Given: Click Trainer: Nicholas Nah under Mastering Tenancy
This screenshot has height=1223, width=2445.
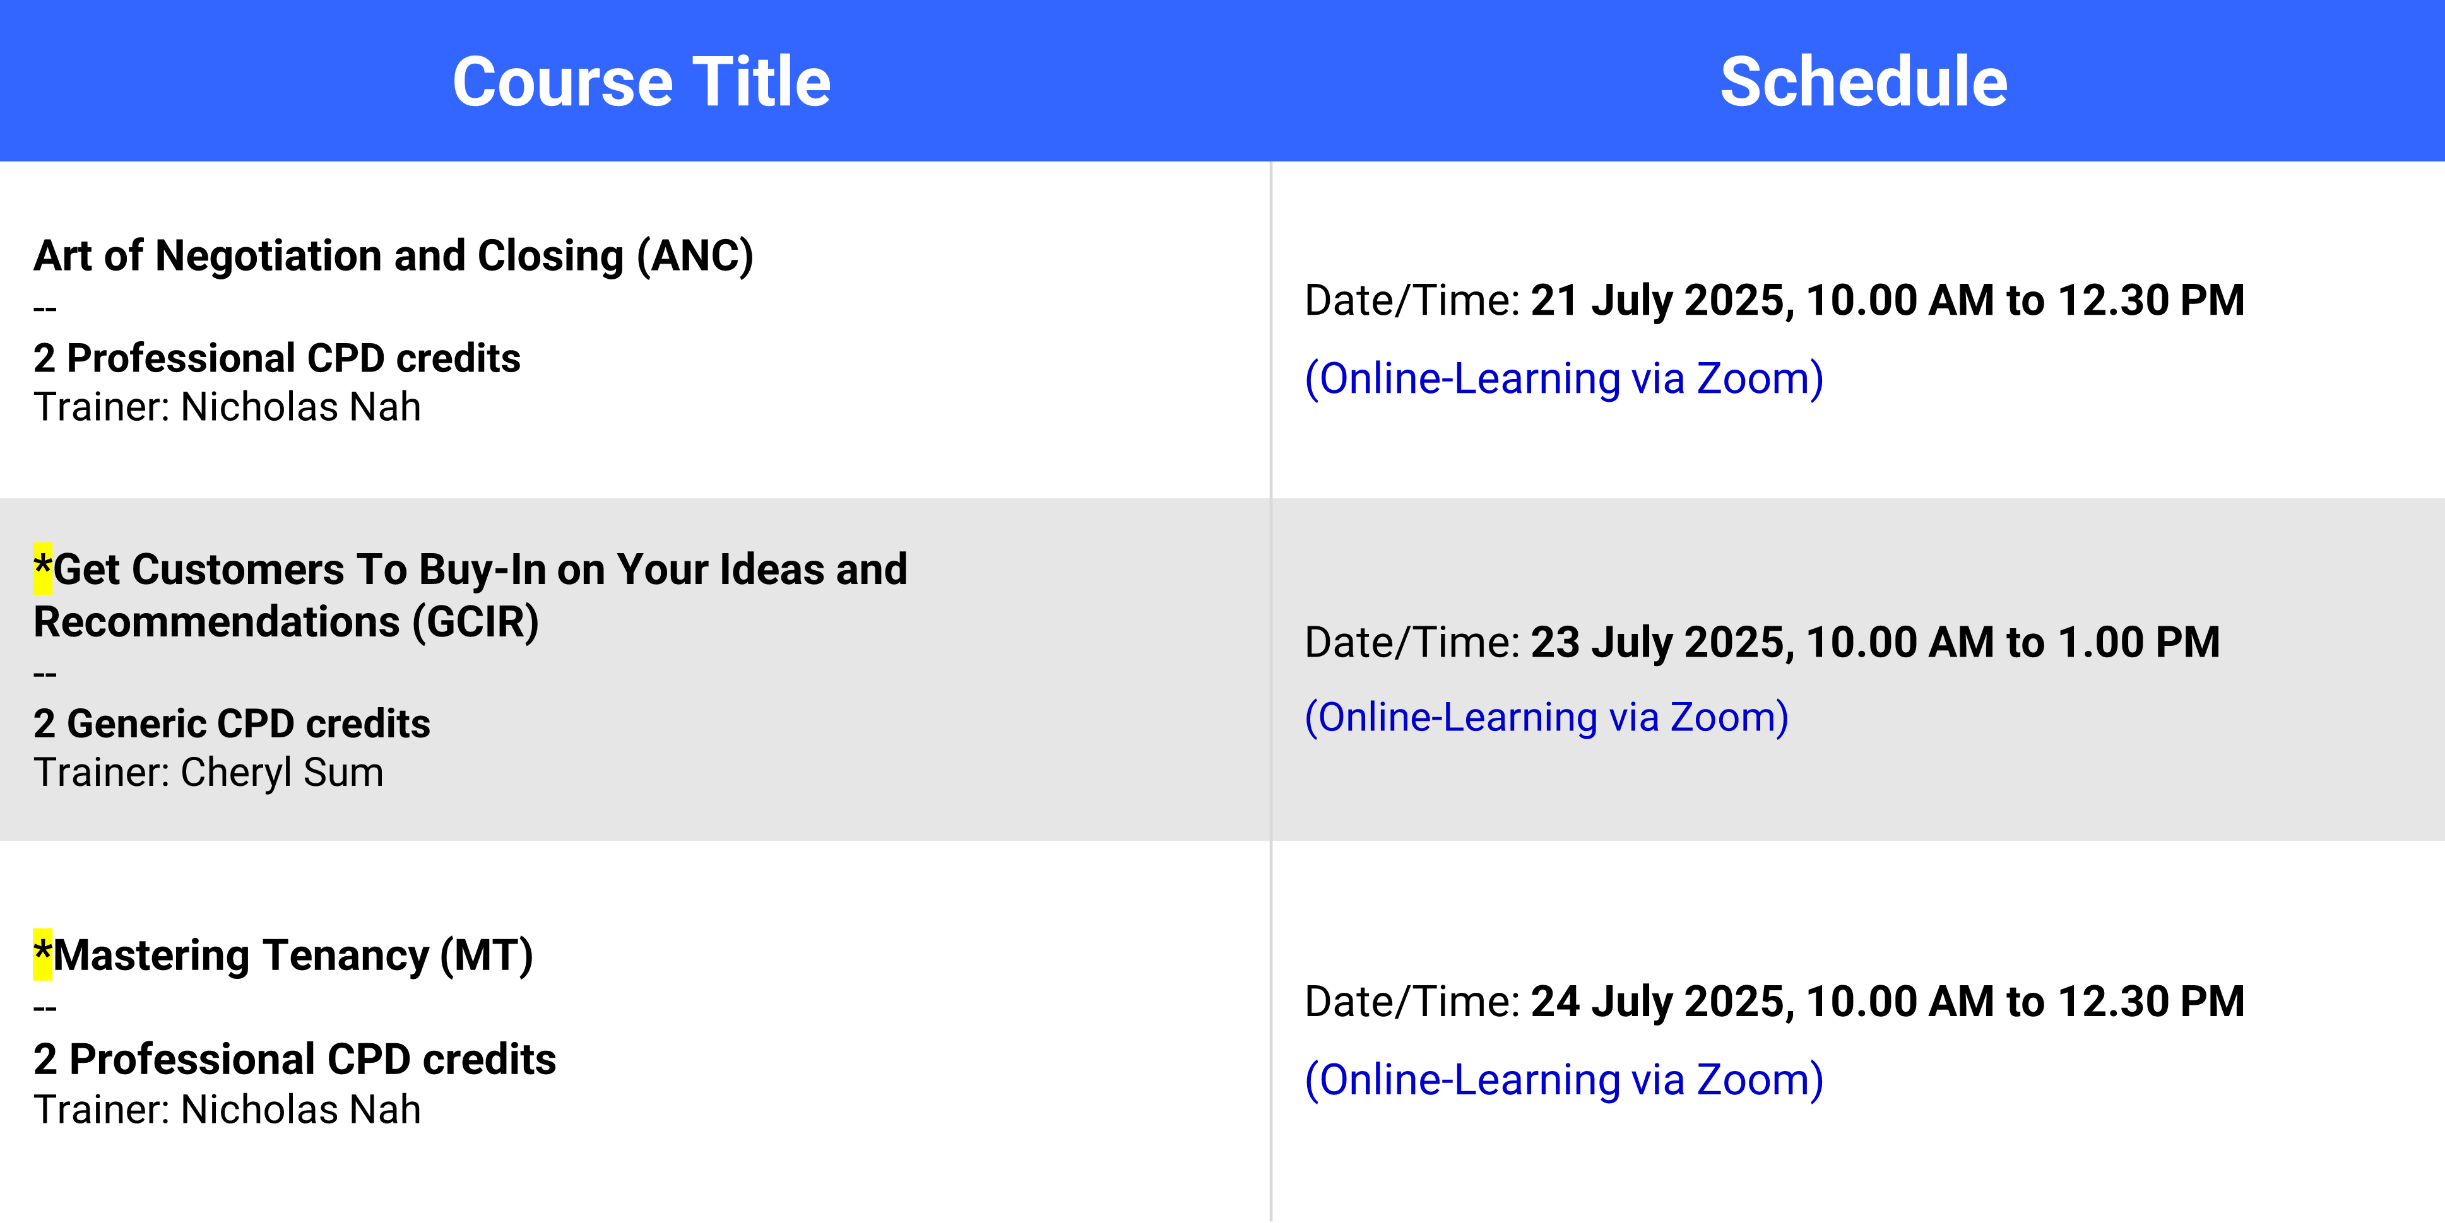Looking at the screenshot, I should (x=227, y=1109).
